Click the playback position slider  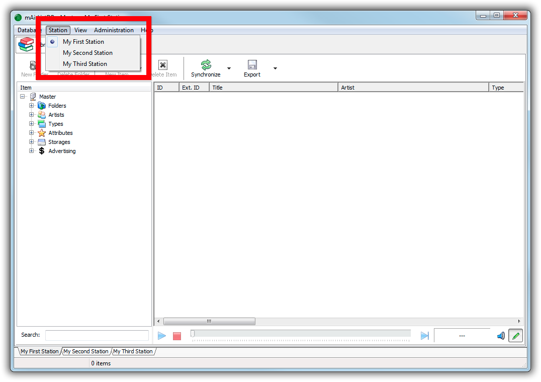click(301, 334)
